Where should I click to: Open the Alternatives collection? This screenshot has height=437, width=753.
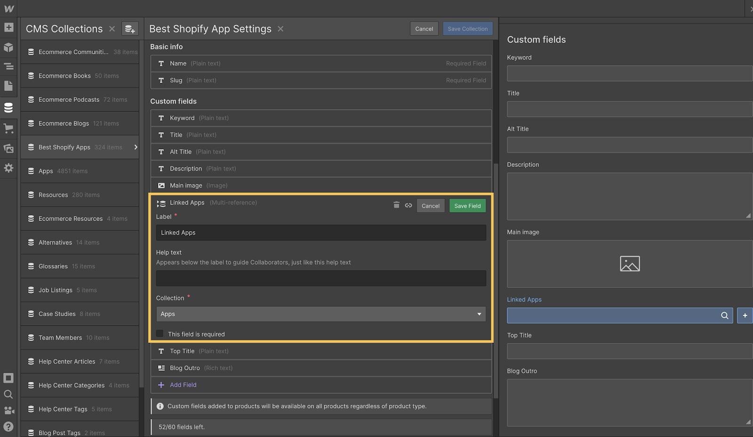click(x=80, y=243)
